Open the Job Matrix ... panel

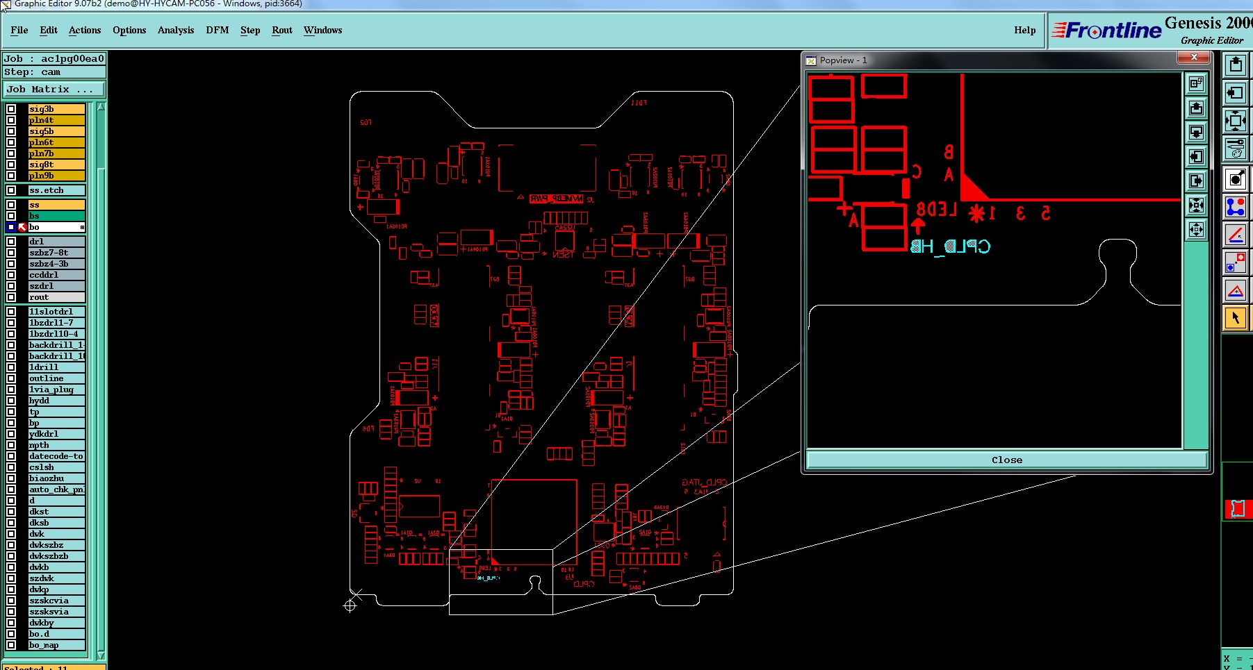54,89
